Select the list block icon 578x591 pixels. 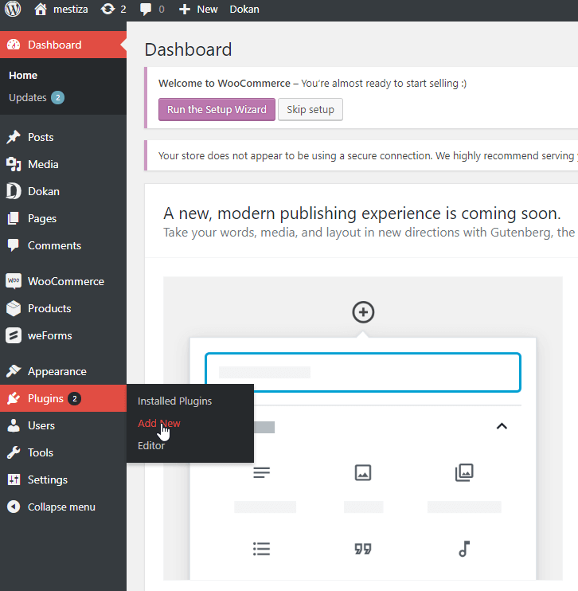coord(261,549)
